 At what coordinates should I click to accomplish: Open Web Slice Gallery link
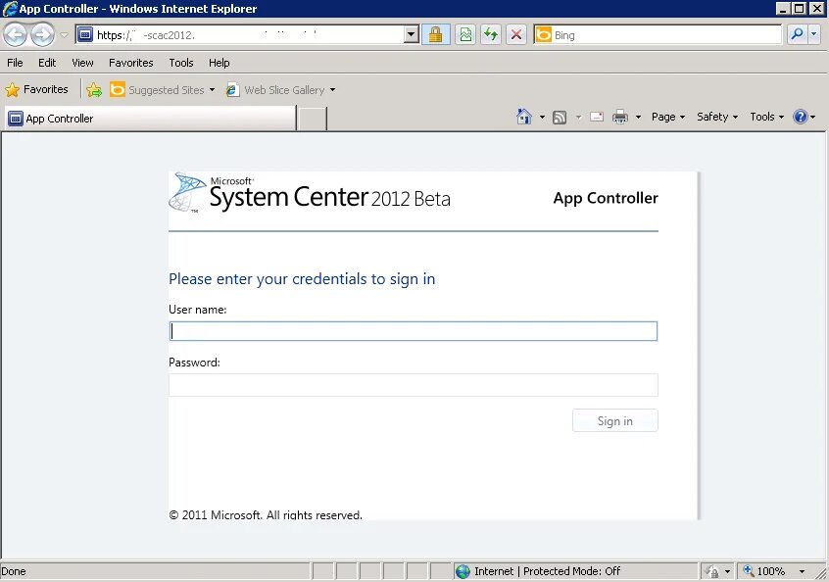point(275,90)
